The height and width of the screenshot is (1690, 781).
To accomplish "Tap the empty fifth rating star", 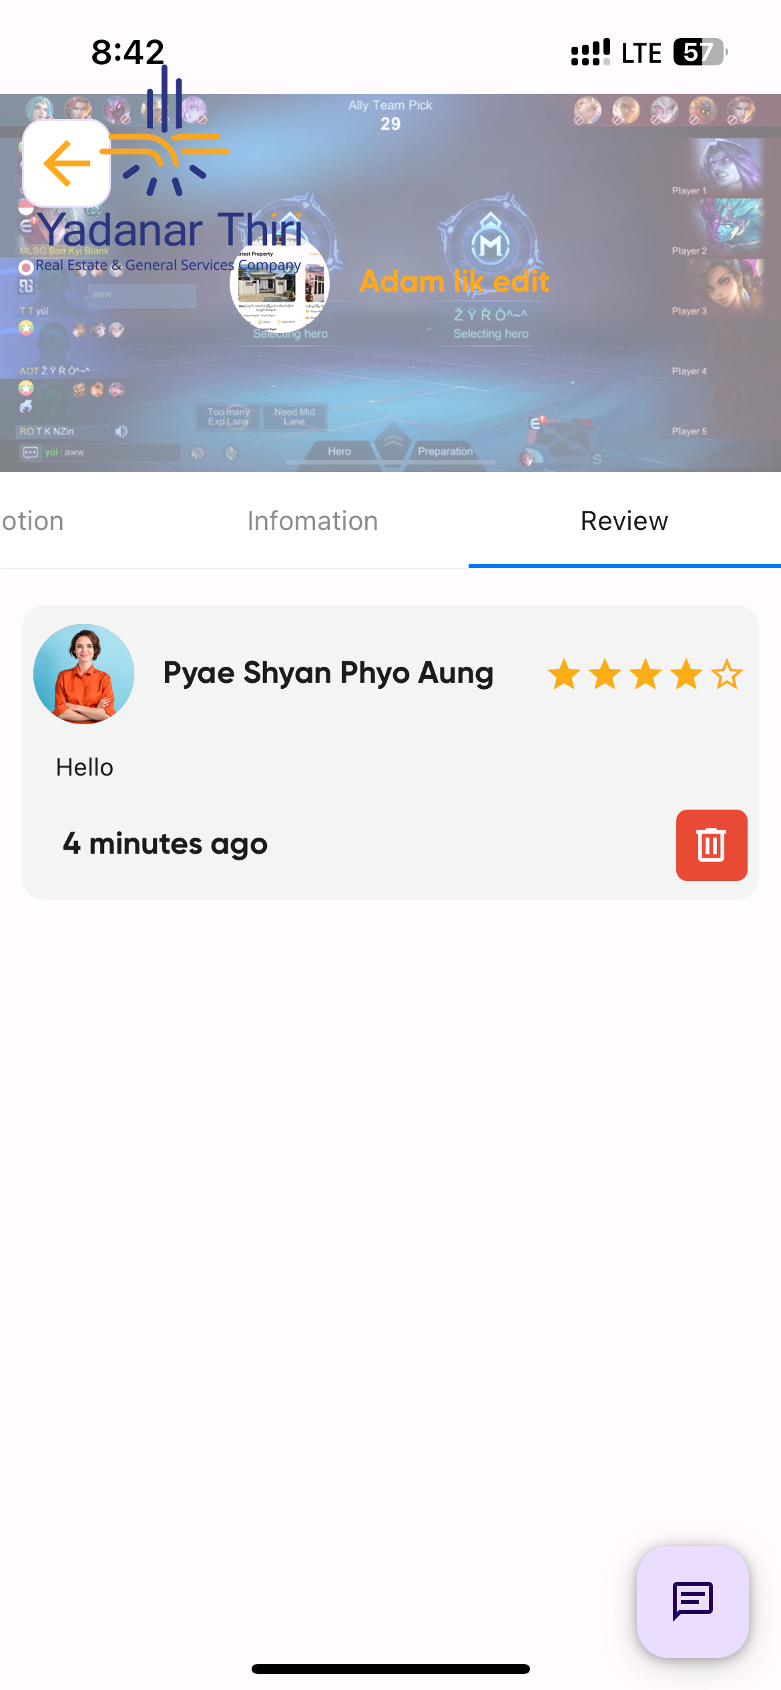I will click(727, 674).
